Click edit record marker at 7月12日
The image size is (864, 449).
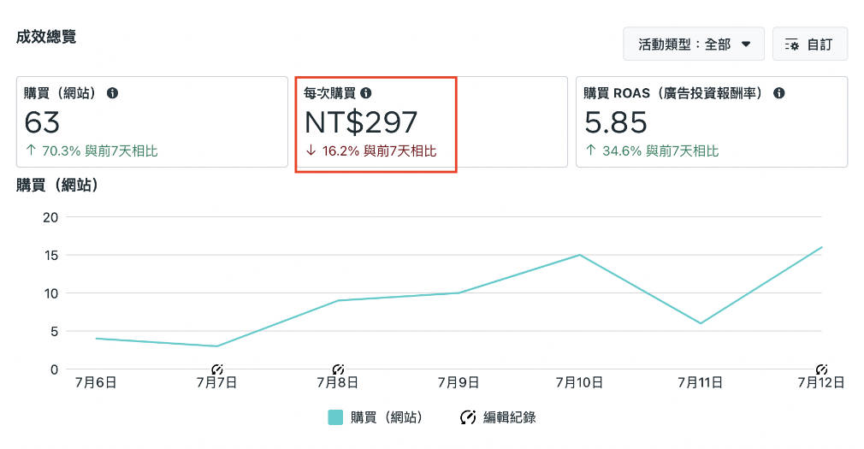(821, 369)
